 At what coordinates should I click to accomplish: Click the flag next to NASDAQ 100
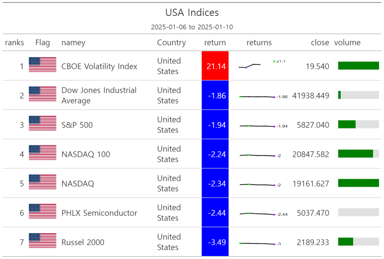43,153
